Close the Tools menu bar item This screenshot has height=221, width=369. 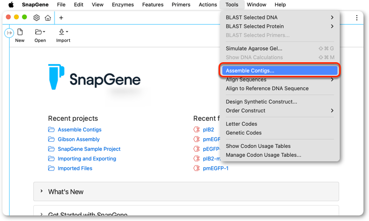tap(232, 5)
